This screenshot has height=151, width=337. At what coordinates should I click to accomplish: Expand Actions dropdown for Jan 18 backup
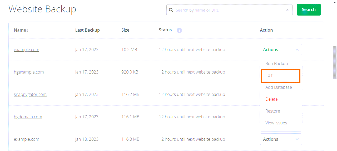(x=281, y=139)
